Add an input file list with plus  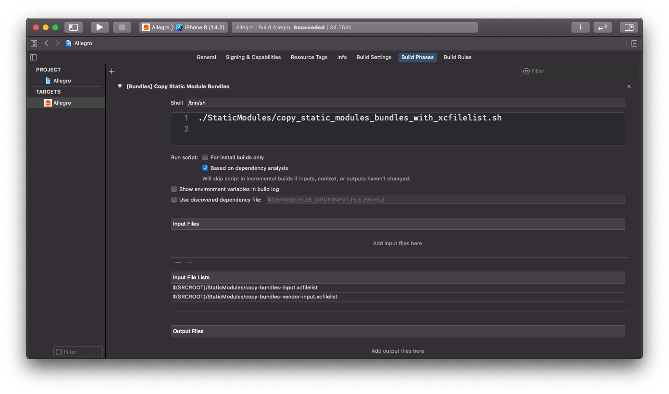[x=178, y=316]
